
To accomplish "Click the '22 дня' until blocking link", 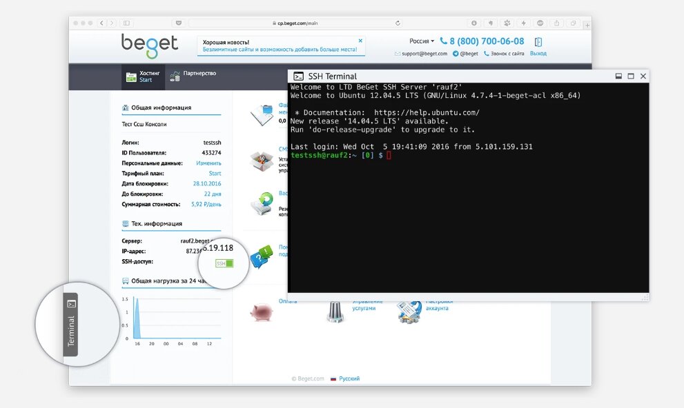I will tap(213, 194).
